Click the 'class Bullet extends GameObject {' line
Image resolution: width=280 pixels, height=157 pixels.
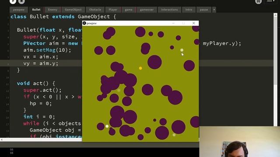(x=63, y=17)
